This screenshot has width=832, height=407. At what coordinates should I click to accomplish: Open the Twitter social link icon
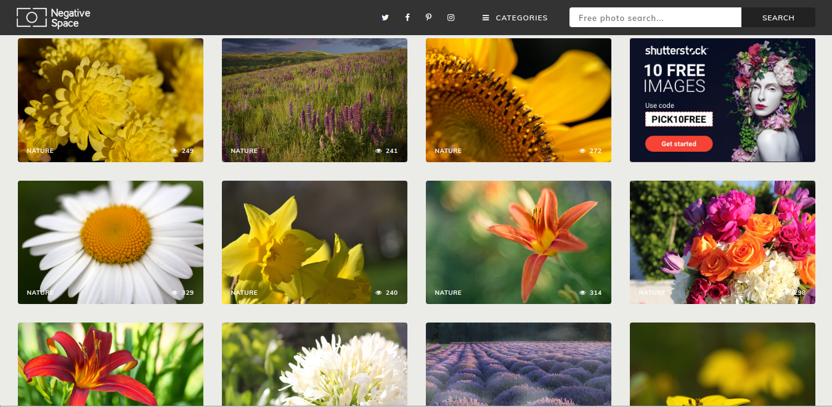(x=385, y=18)
